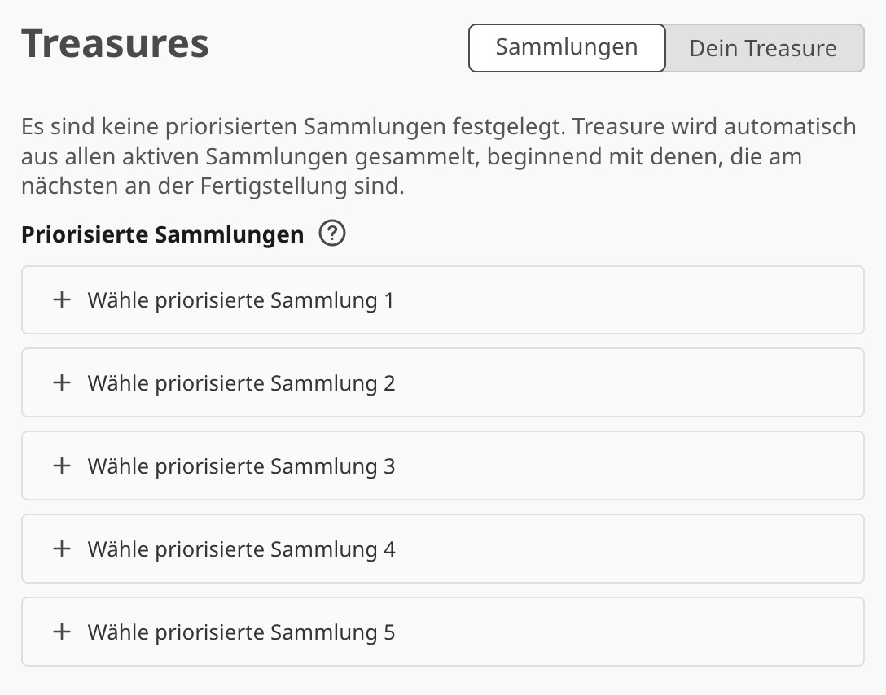Screen dimensions: 886x695
Task: Switch to the Dein Treasure tab
Action: pyautogui.click(x=763, y=48)
